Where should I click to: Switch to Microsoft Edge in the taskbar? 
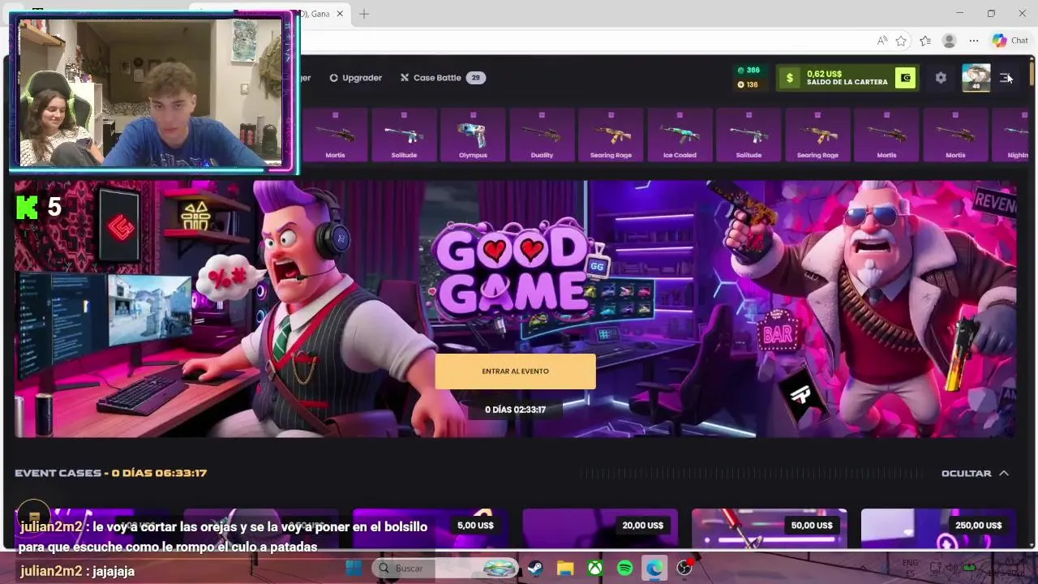(654, 569)
